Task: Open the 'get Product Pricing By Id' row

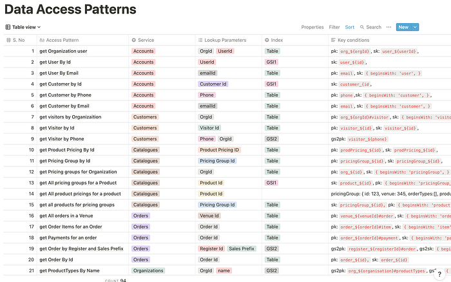Action: coord(67,150)
